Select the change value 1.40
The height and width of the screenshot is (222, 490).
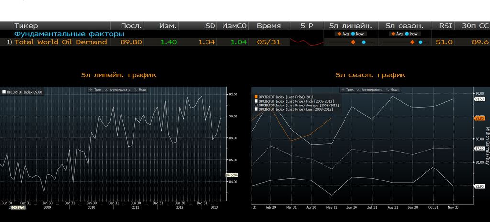pos(168,42)
